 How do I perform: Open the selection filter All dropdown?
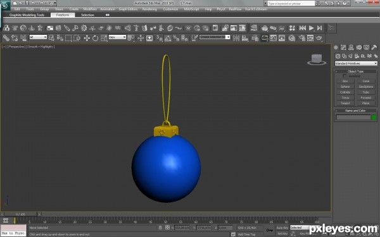[38, 37]
